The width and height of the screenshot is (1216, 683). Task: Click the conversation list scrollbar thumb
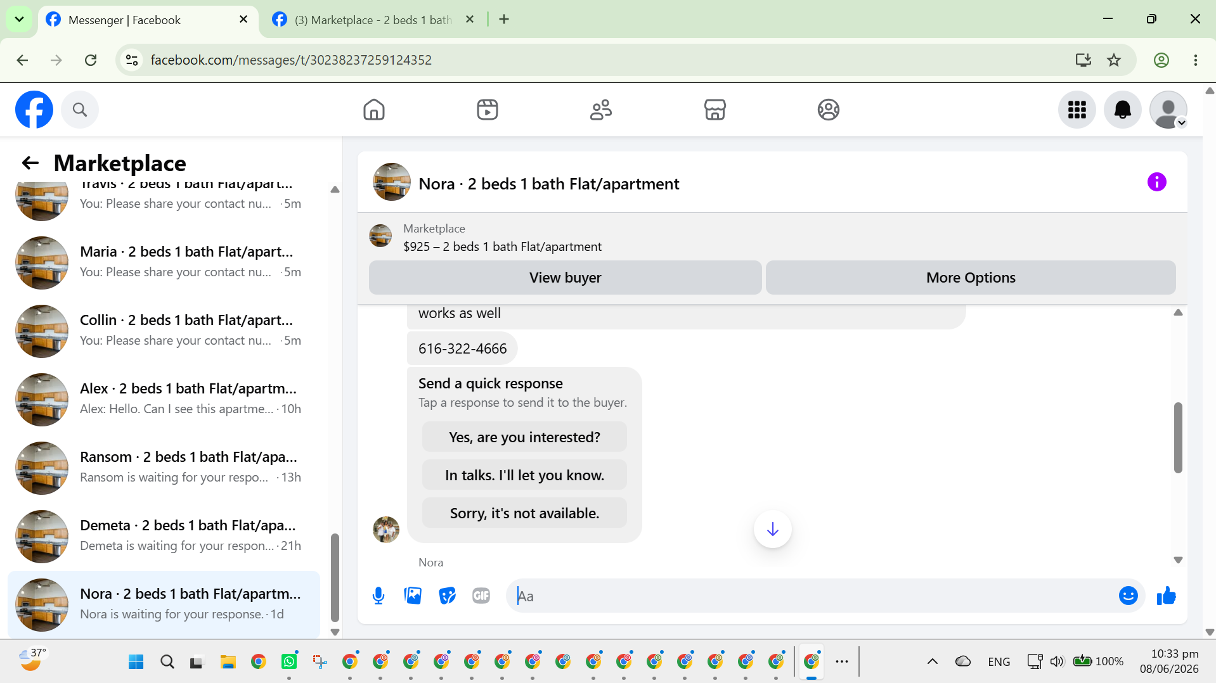click(x=335, y=578)
